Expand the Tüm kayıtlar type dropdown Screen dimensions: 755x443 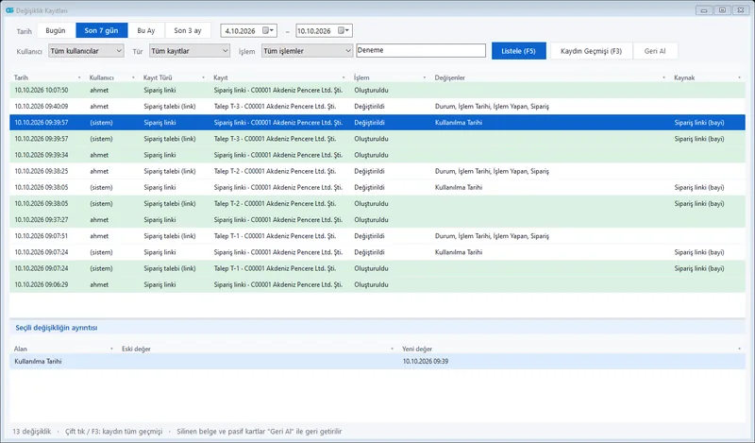click(x=190, y=51)
